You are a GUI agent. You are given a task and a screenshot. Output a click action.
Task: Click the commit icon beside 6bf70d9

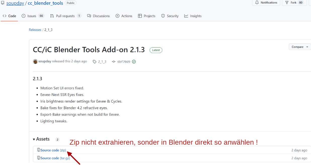coord(114,62)
